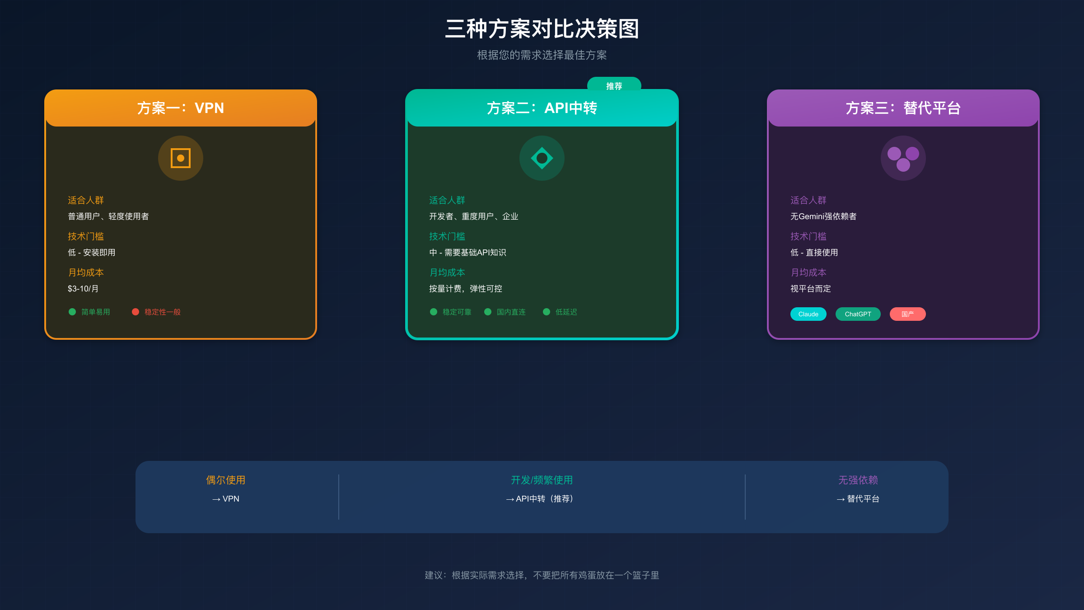1084x610 pixels.
Task: Click the VPN shield icon on 方案一 card
Action: [180, 158]
